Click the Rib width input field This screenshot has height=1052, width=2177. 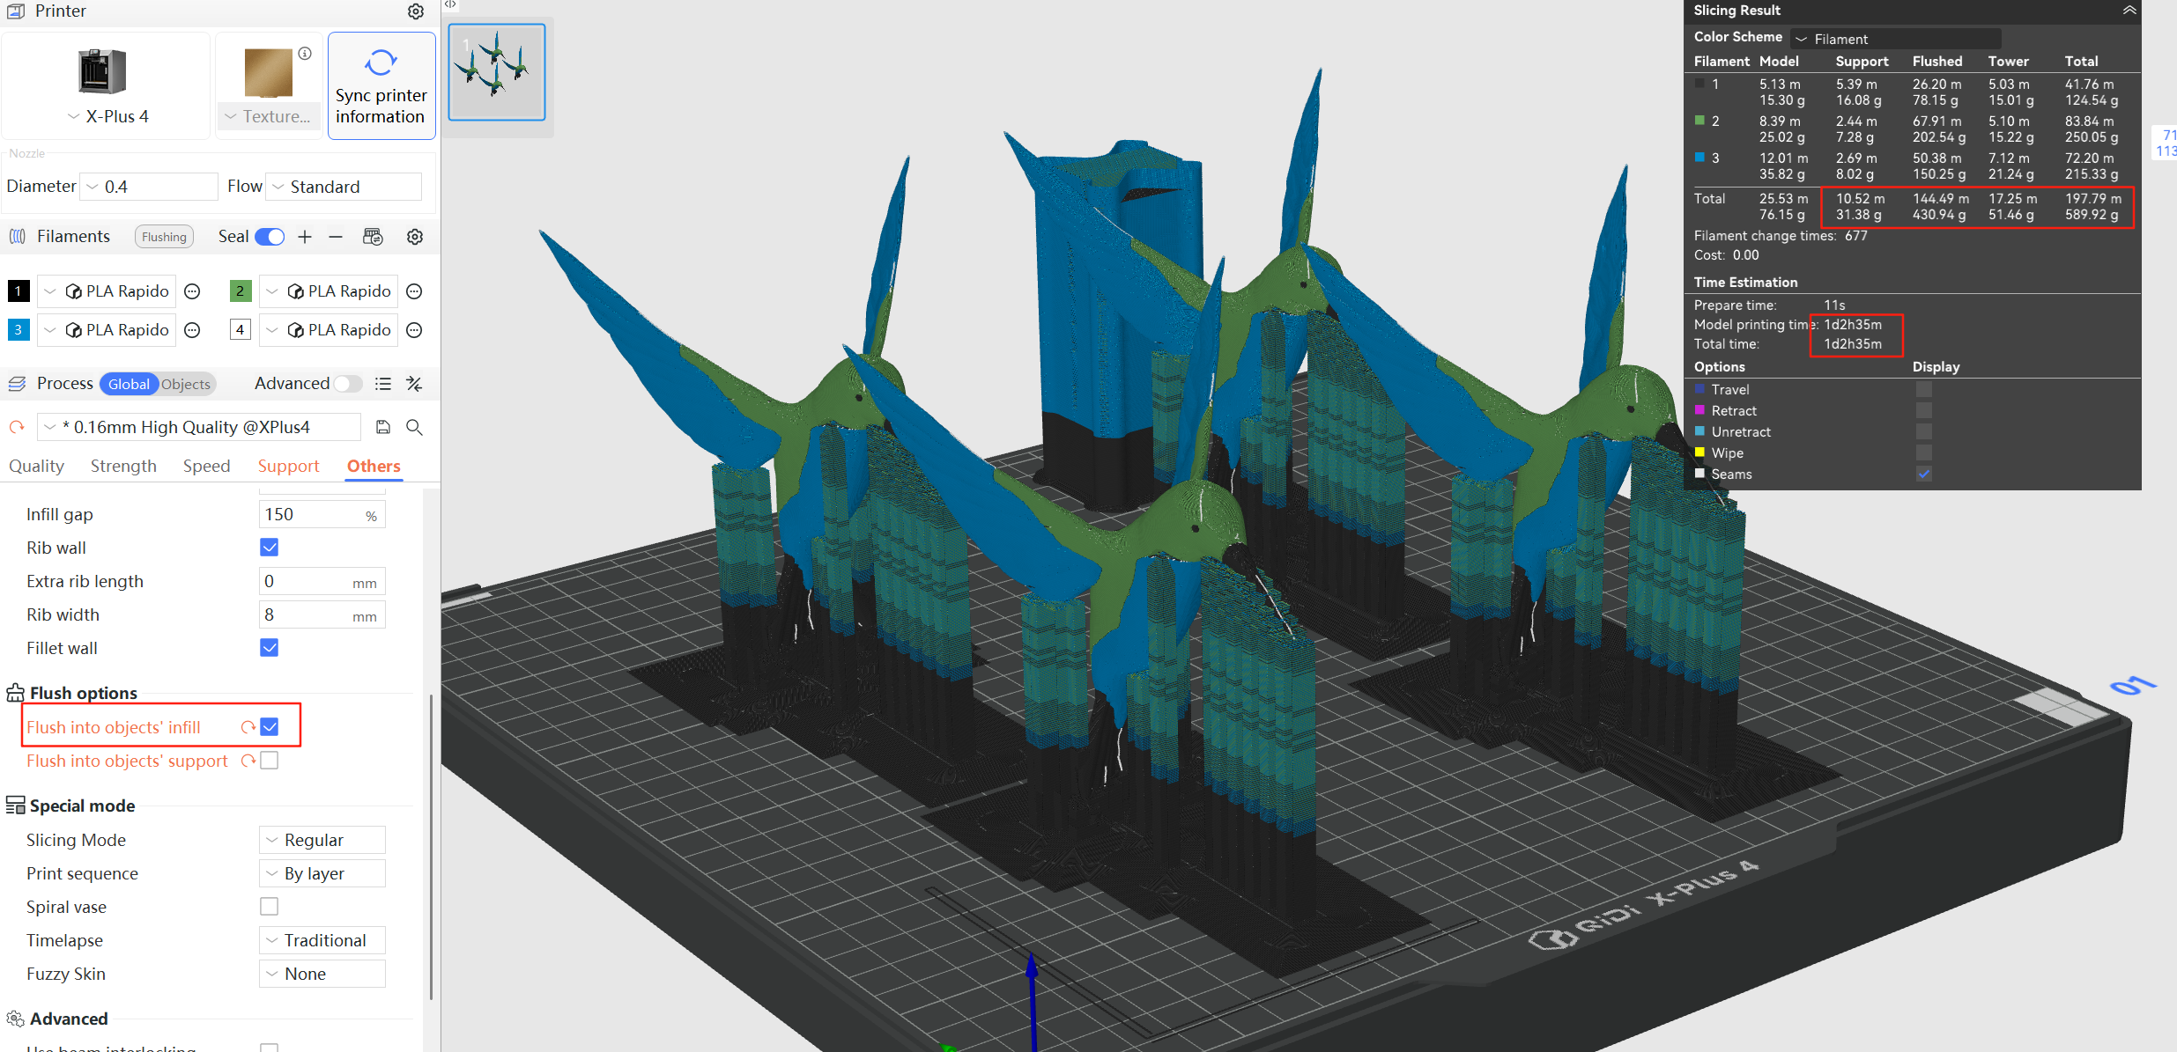(x=322, y=615)
